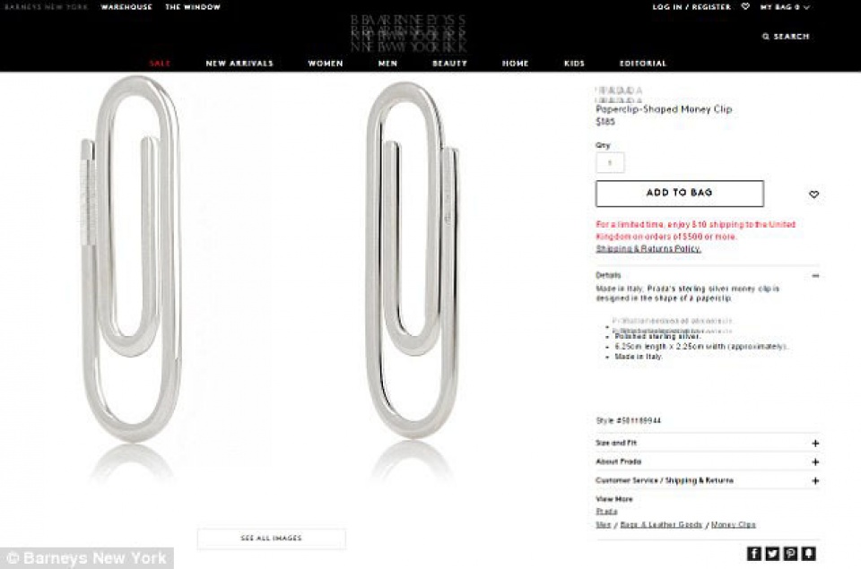Image resolution: width=861 pixels, height=569 pixels.
Task: Open wishlist heart icon in top header
Action: coord(745,6)
